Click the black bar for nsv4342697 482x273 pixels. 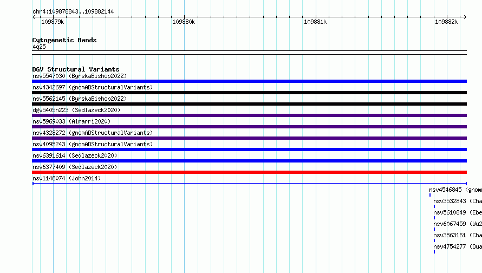point(249,93)
